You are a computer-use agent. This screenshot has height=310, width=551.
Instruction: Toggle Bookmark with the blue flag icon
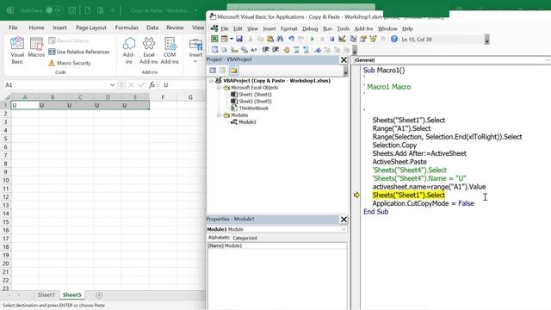(x=318, y=50)
